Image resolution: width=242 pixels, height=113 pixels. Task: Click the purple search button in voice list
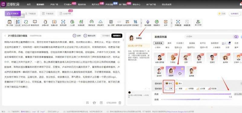[236, 37]
